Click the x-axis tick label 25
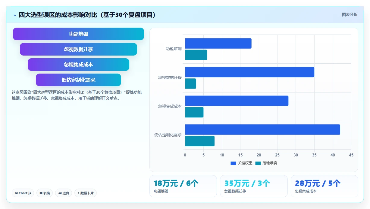 (277, 155)
